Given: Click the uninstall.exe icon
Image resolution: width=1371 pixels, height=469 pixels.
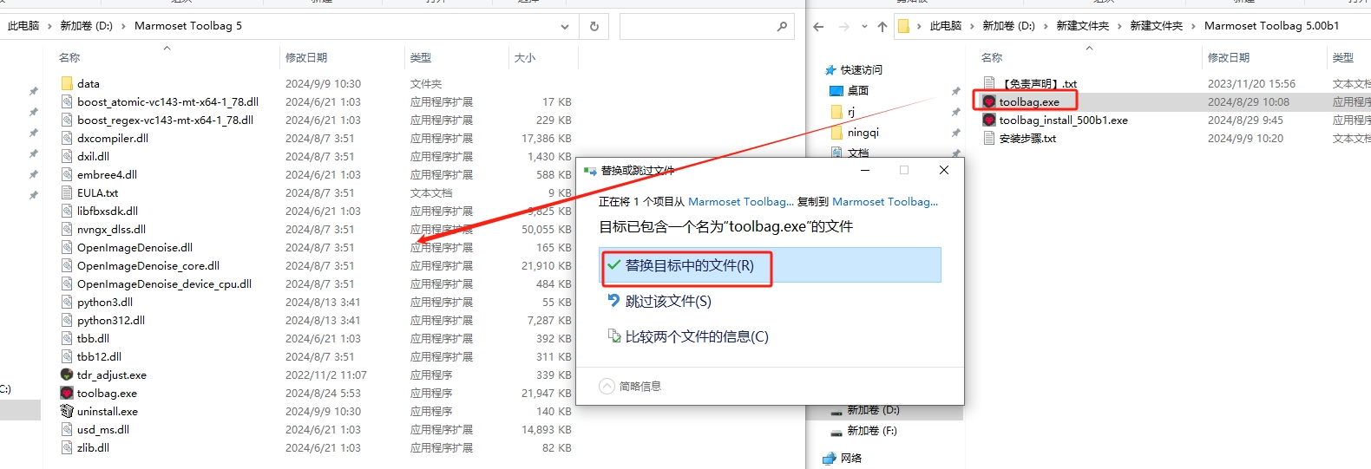Looking at the screenshot, I should [67, 411].
